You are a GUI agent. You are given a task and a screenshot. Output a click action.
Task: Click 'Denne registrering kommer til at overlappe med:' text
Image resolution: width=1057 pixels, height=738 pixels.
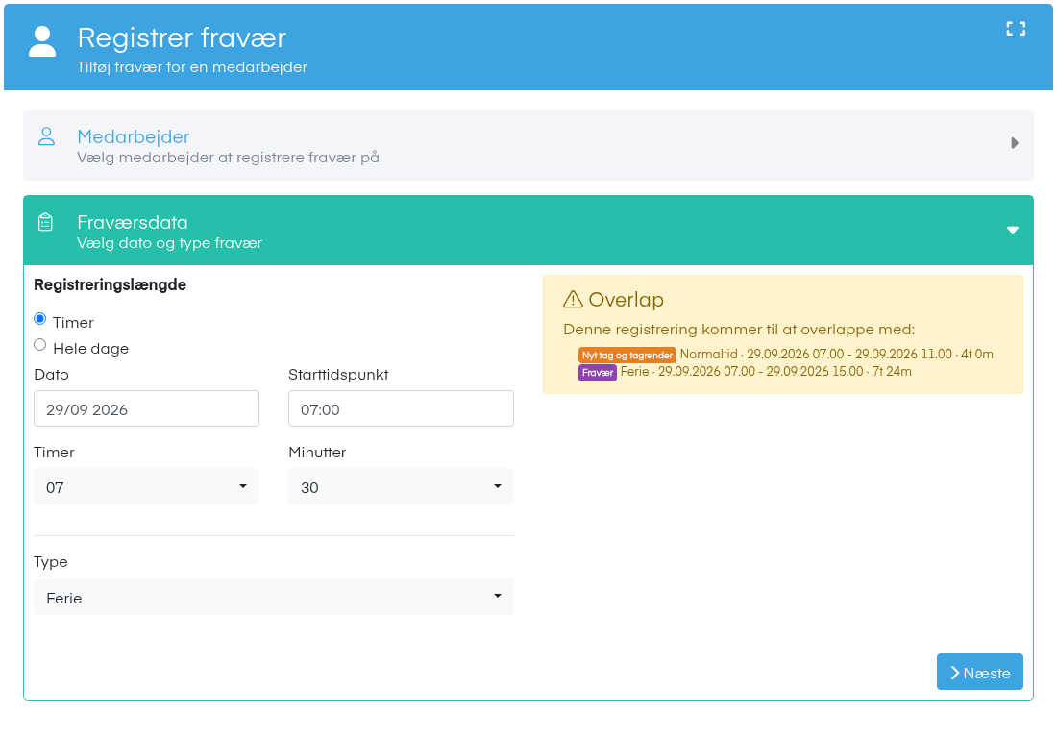(x=740, y=330)
